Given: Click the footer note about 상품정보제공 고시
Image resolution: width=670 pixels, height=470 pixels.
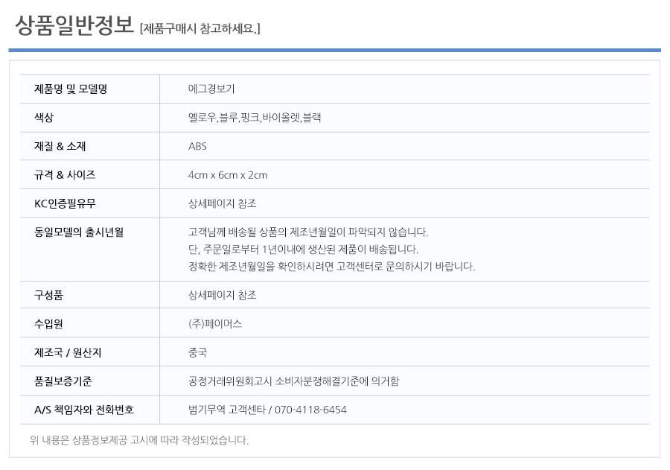Looking at the screenshot, I should point(138,440).
